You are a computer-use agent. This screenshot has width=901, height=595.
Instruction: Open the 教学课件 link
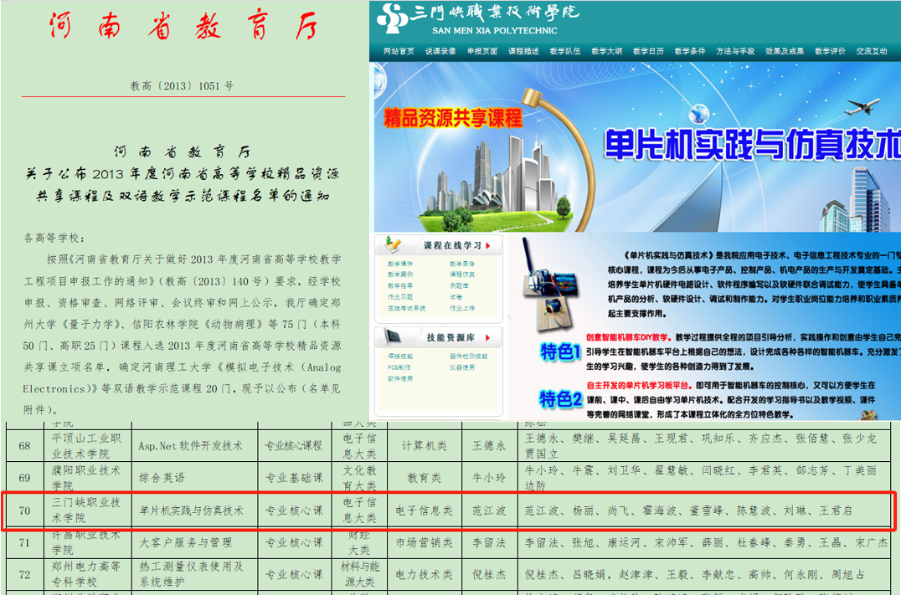399,264
